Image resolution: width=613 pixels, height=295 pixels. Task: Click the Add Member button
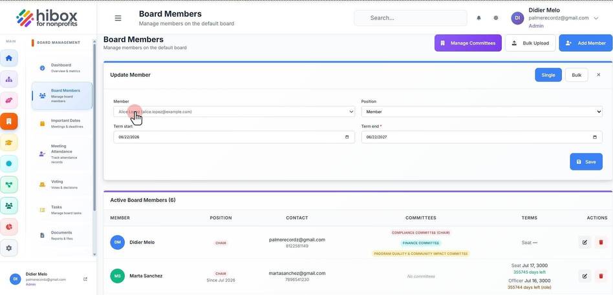pos(586,43)
